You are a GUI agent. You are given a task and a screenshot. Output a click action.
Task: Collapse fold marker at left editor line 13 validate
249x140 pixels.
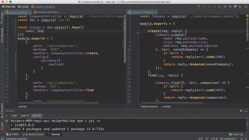point(16,61)
